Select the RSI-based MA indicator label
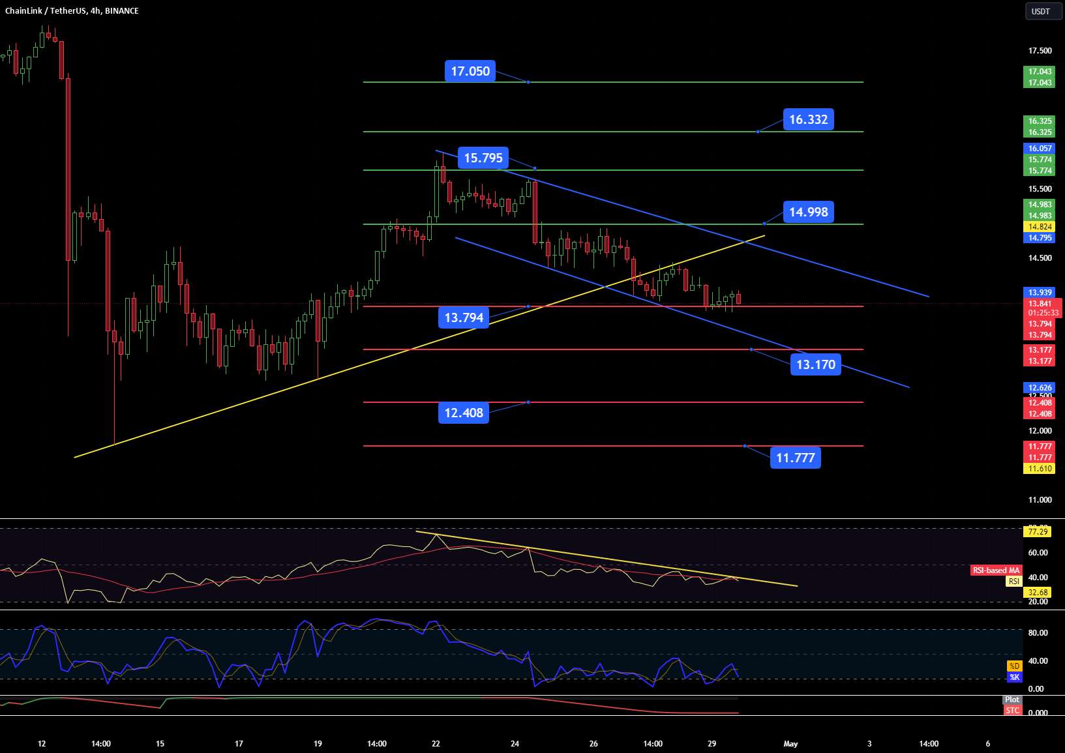This screenshot has width=1065, height=753. 996,570
